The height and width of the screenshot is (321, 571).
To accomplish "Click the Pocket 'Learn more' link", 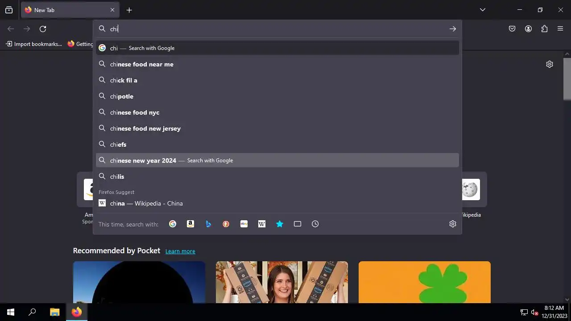I will pos(180,251).
